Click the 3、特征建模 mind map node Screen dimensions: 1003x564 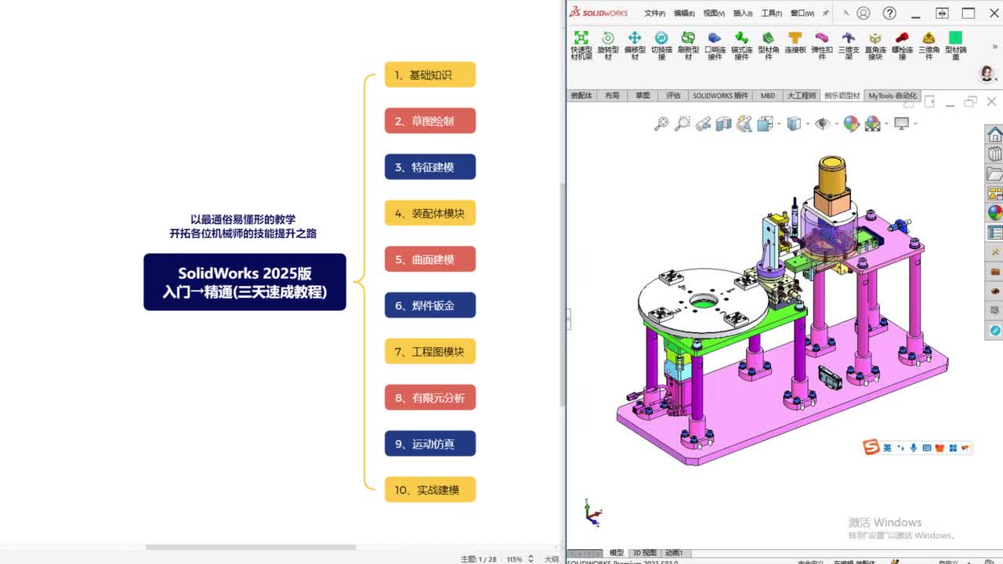coord(430,167)
